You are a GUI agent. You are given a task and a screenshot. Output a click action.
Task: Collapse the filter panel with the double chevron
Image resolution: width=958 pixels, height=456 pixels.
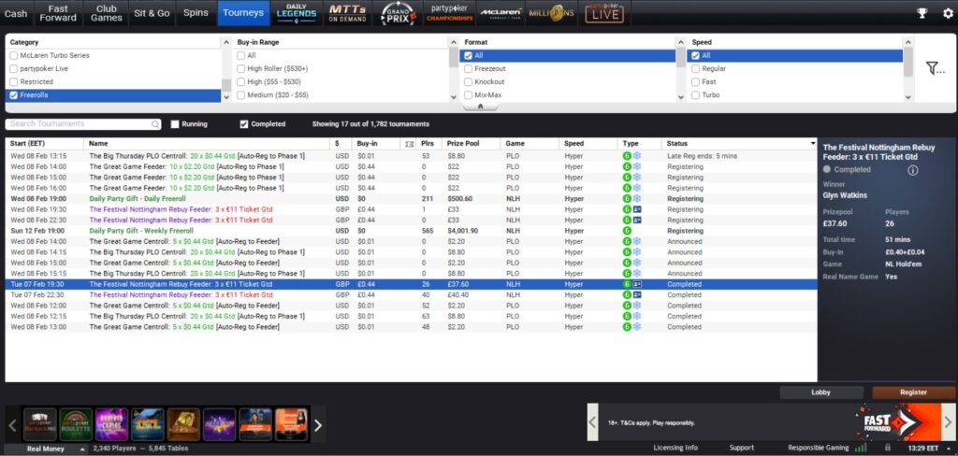click(480, 107)
